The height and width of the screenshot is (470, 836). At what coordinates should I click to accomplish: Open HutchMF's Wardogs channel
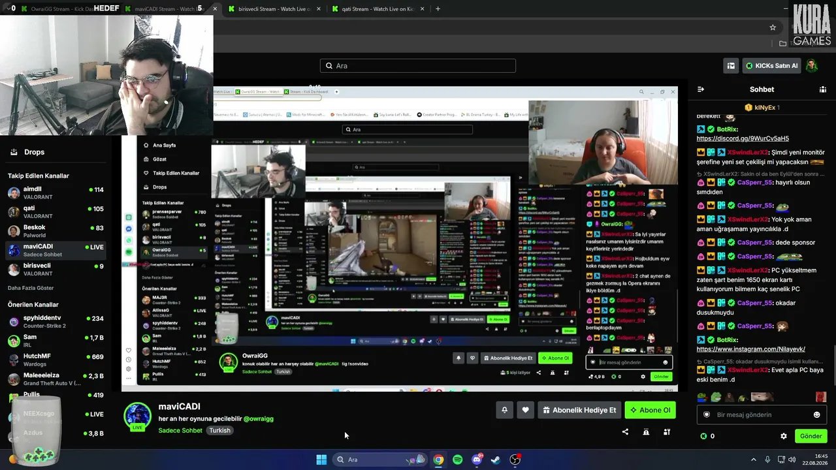point(56,360)
